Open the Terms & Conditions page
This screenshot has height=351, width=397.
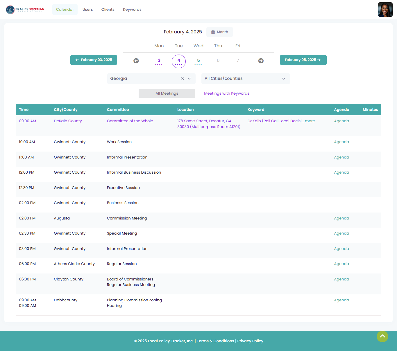tap(215, 341)
